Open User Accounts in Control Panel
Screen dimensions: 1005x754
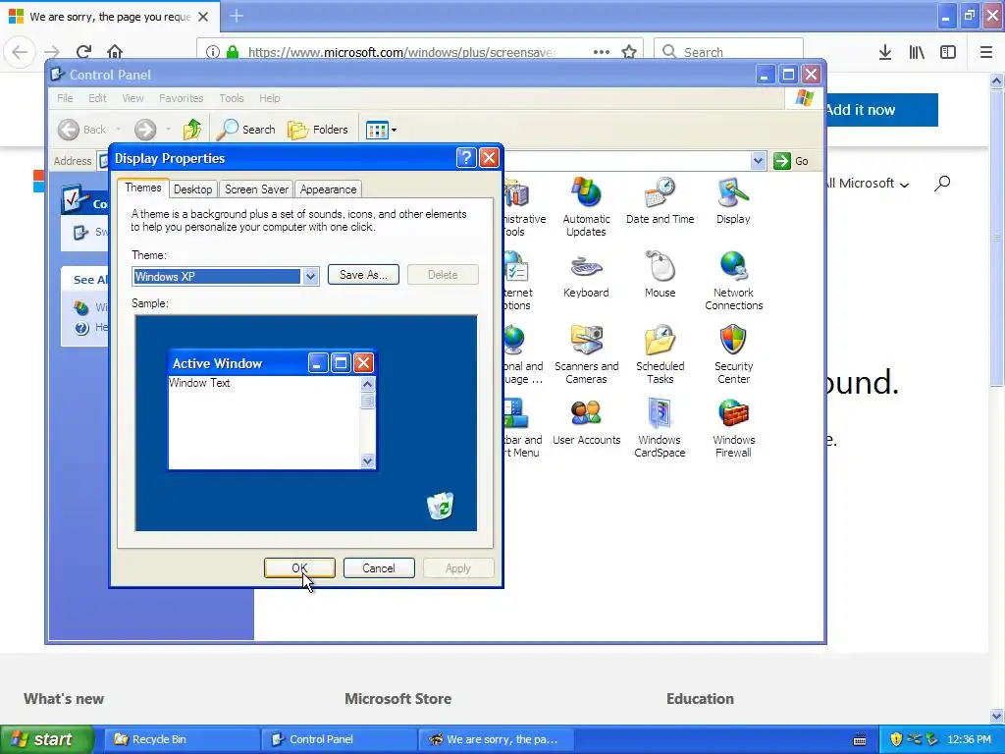(586, 422)
